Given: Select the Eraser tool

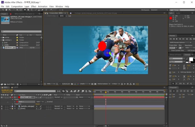Looking at the screenshot, I should [43, 10].
